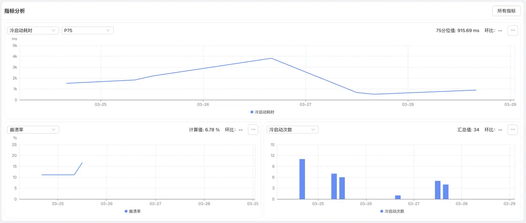
Task: Select the tallest bar in 冷启动次数 chart
Action: coord(302,179)
